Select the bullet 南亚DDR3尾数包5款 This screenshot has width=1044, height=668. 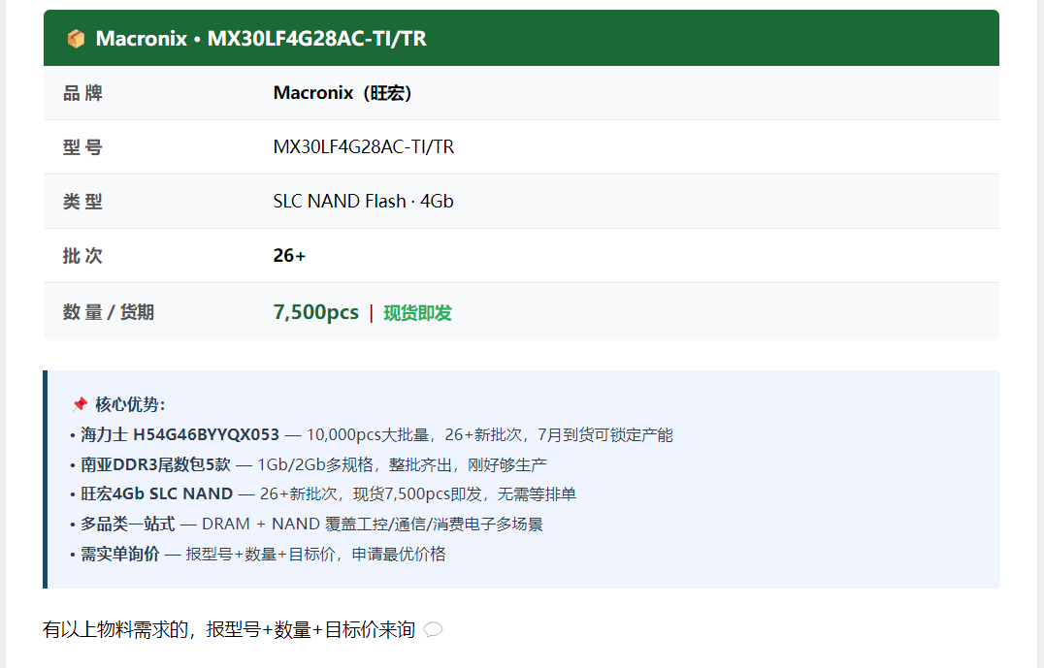(156, 464)
